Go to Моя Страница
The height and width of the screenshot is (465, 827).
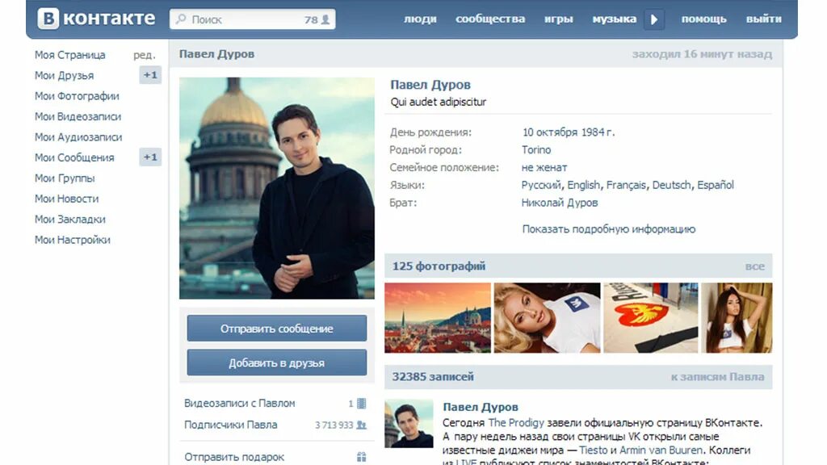coord(69,55)
